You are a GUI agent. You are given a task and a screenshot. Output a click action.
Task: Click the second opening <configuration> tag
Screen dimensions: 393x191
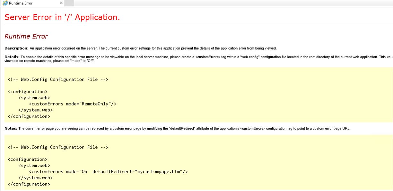(28, 159)
